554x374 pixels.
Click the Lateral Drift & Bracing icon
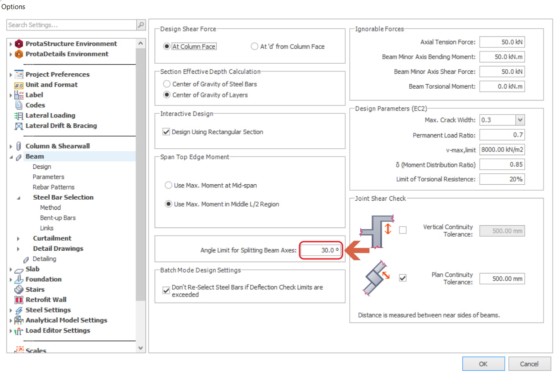click(19, 126)
